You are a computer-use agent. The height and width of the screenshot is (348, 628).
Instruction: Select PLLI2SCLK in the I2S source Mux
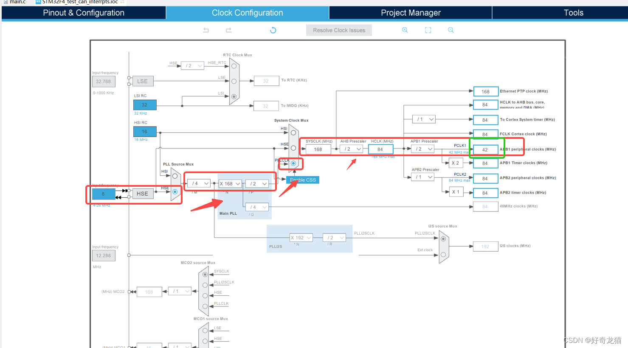point(443,239)
